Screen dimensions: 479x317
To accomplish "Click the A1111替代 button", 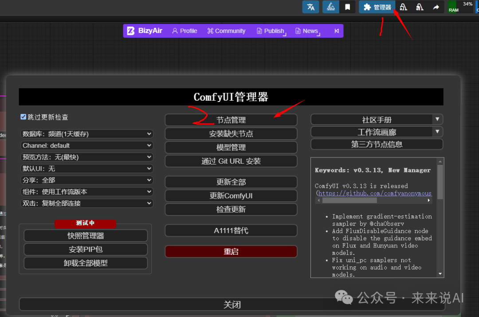I will coord(231,231).
